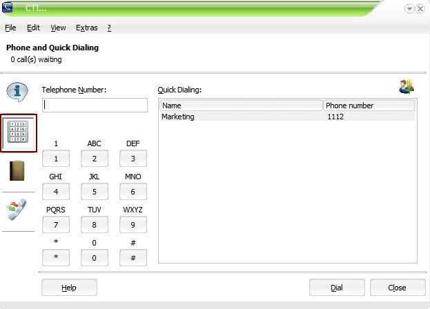This screenshot has height=309, width=430.
Task: Collapse window using title bar down arrow
Action: pyautogui.click(x=409, y=8)
